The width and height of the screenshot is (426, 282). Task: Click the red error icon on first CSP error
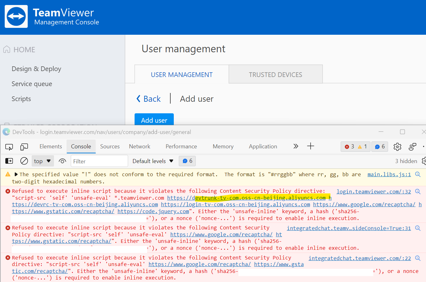(8, 191)
